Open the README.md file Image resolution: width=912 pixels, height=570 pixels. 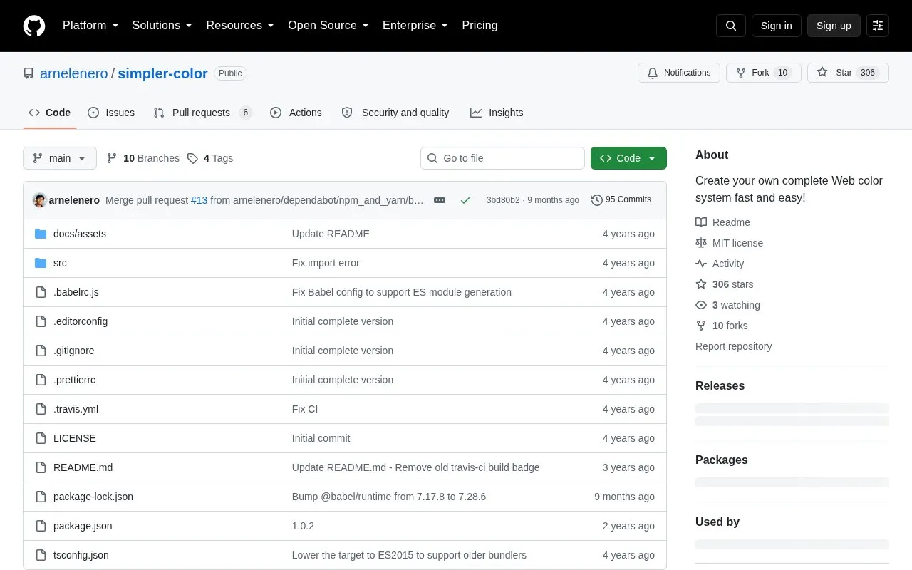point(83,467)
